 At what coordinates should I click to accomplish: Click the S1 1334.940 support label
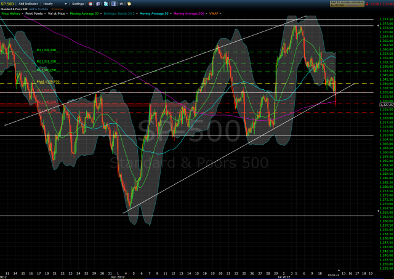coord(46,91)
